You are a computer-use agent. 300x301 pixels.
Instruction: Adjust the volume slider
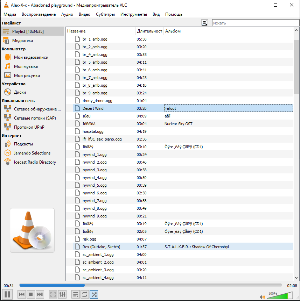click(280, 295)
